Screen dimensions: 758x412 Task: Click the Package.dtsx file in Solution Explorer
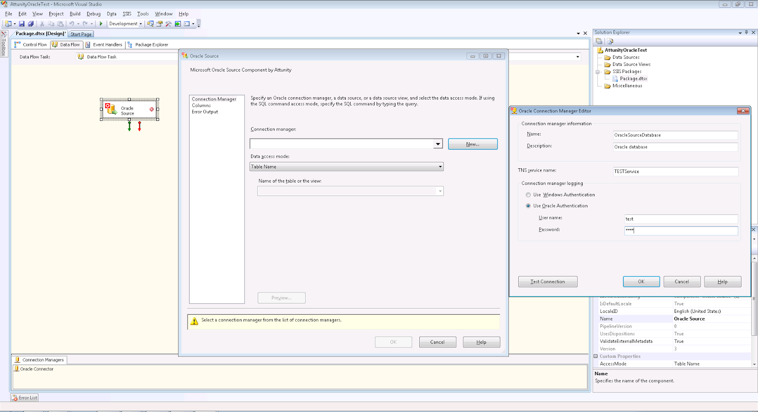click(633, 79)
